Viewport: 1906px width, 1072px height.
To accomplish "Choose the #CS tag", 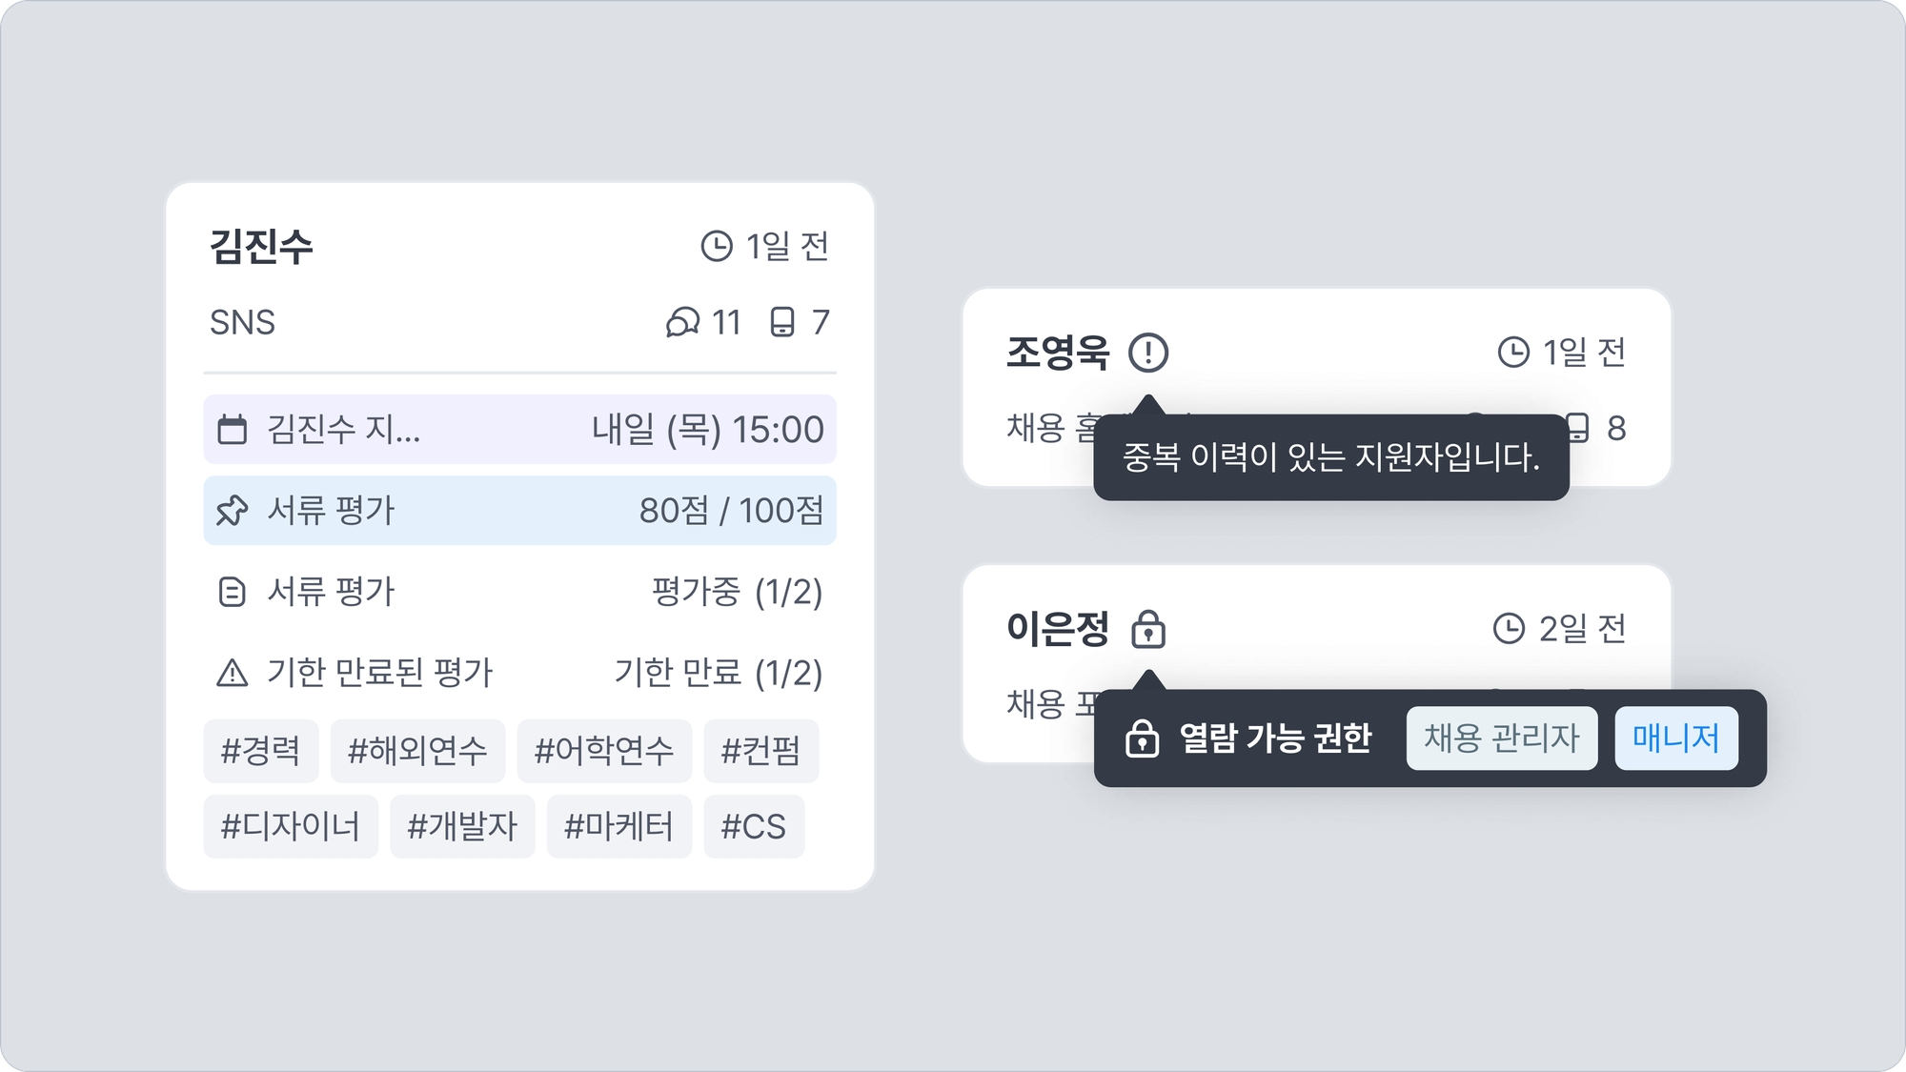I will pos(754,826).
